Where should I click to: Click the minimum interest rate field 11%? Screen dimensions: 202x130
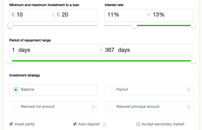126,15
